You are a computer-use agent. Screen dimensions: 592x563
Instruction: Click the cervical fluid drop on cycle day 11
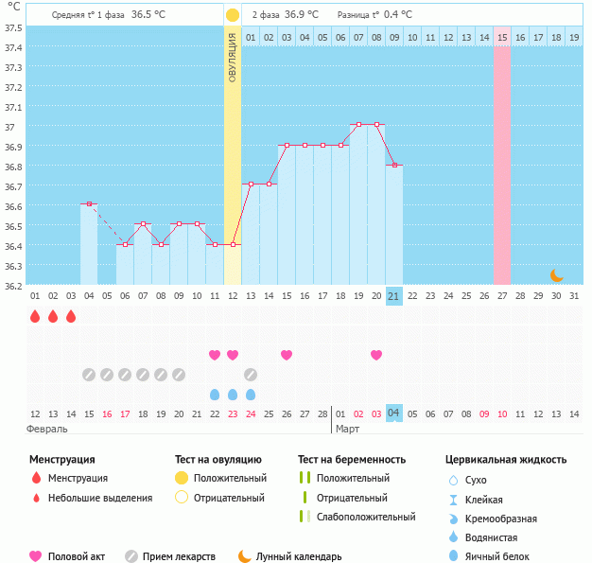coord(215,395)
